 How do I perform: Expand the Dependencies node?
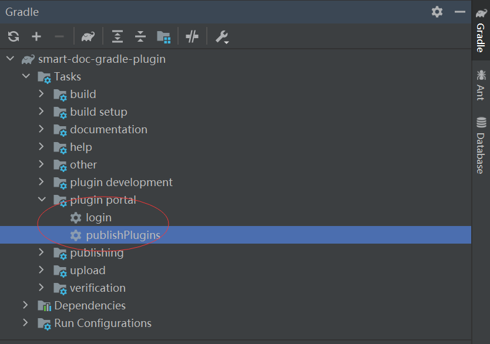[x=25, y=305]
